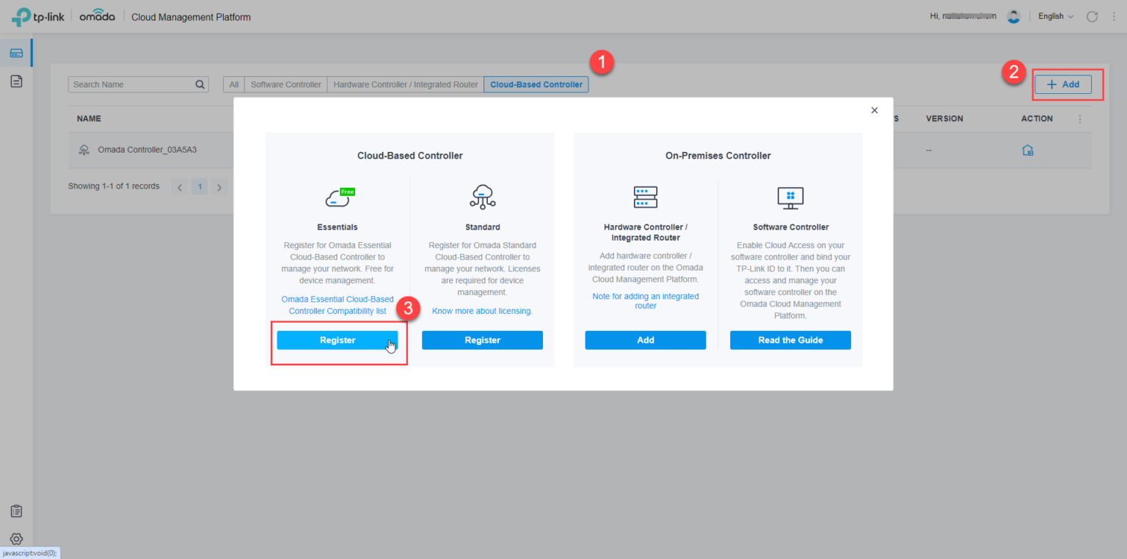Viewport: 1127px width, 559px height.
Task: Focus the Search Name input field
Action: [x=132, y=84]
